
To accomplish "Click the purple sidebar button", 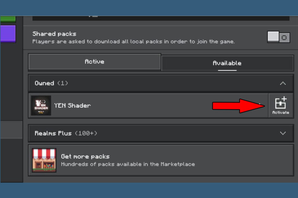I will coord(8,33).
